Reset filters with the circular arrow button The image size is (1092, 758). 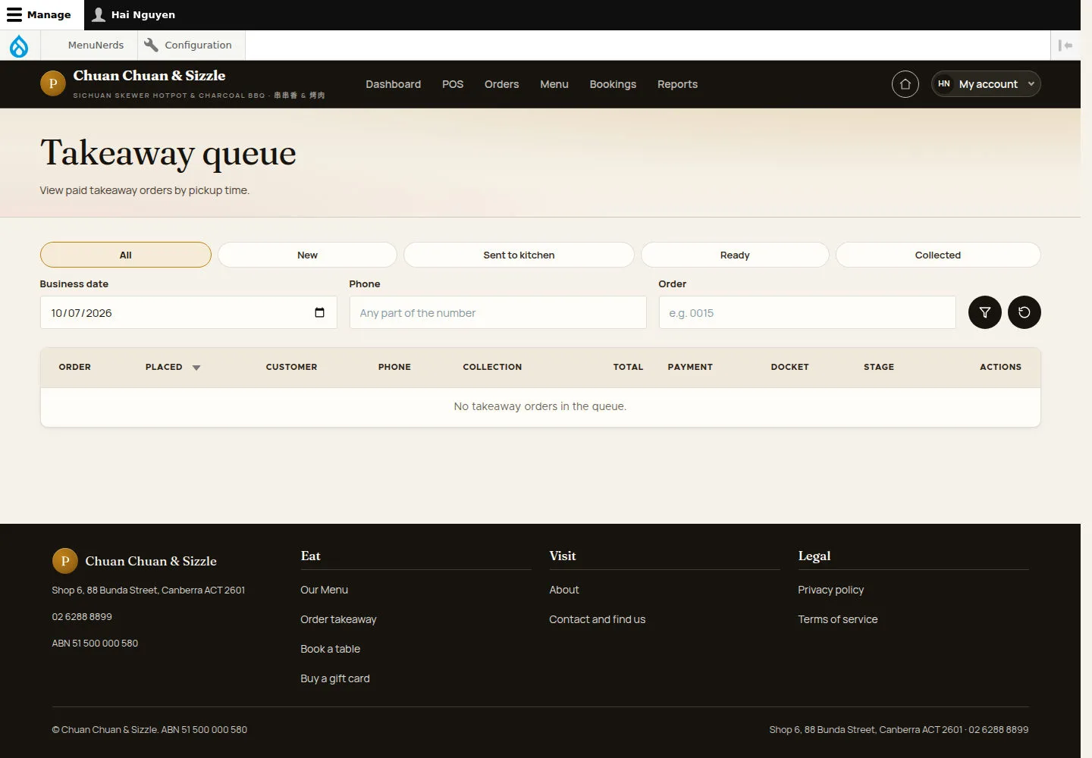point(1025,312)
